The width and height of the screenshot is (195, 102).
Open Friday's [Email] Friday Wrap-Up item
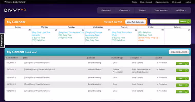point(149,39)
